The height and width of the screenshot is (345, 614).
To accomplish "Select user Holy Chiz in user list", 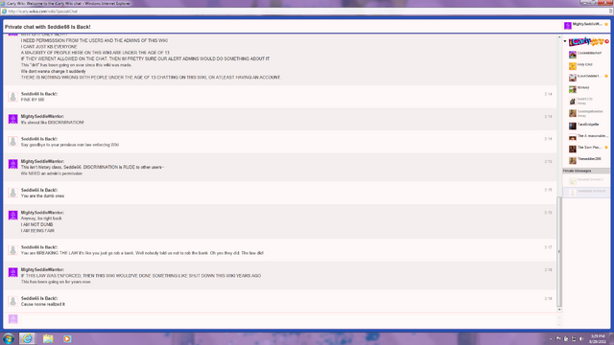I will (586, 65).
